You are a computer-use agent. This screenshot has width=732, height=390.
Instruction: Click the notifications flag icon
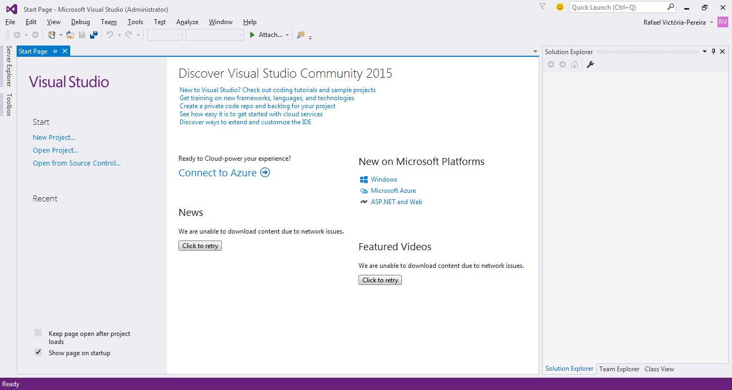click(x=542, y=7)
